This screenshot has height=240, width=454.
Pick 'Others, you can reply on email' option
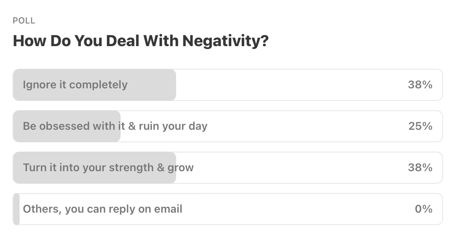click(x=103, y=209)
